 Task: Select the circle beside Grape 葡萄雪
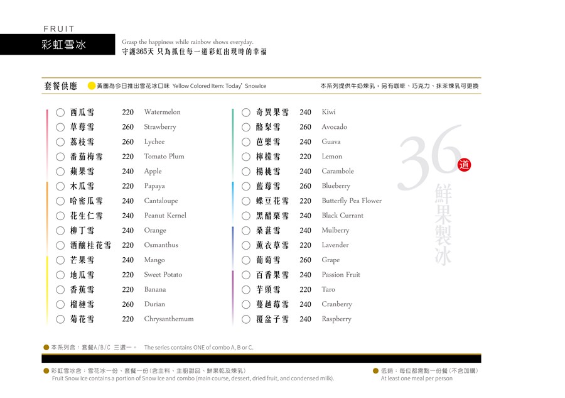coord(245,260)
